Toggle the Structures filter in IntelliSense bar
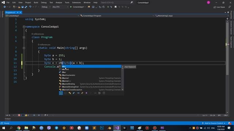The height and width of the screenshot is (131, 234). click(x=74, y=93)
